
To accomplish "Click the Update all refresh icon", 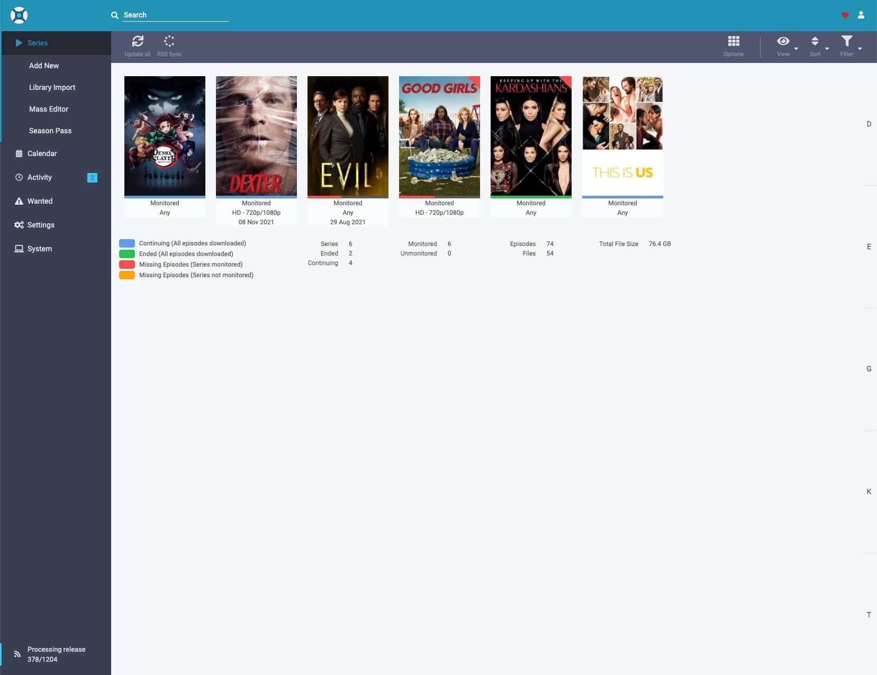I will point(138,41).
